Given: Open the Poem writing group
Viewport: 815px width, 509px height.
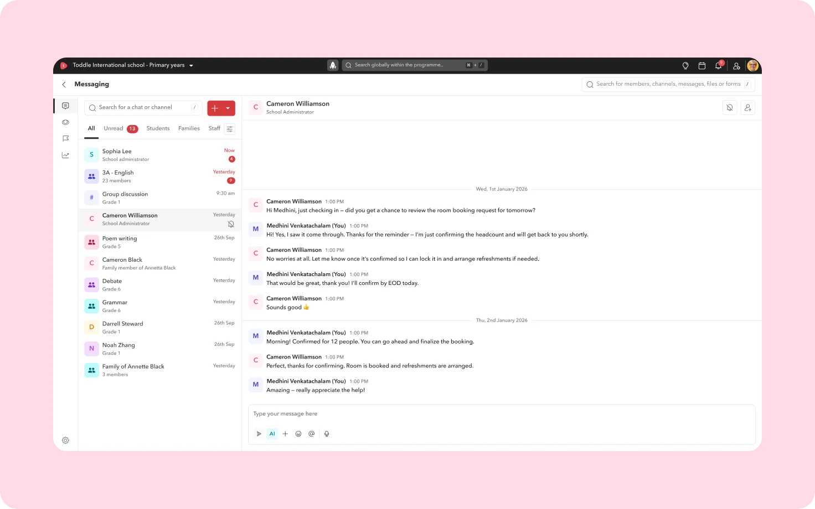Looking at the screenshot, I should (159, 242).
